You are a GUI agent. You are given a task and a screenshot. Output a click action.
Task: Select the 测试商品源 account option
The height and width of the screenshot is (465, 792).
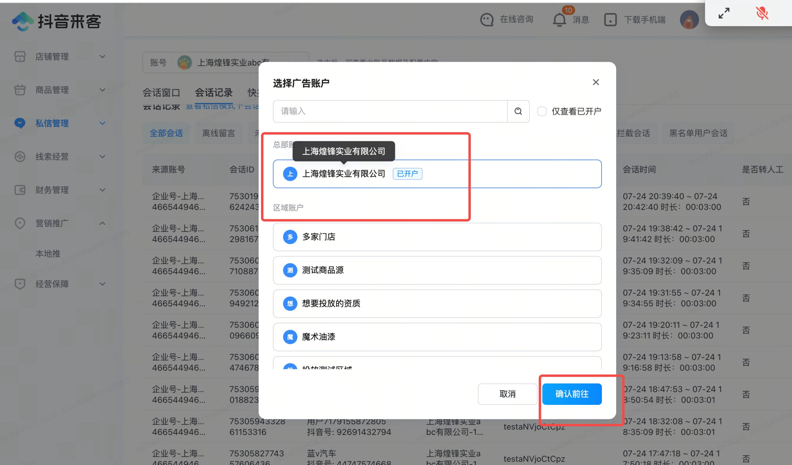coord(437,270)
